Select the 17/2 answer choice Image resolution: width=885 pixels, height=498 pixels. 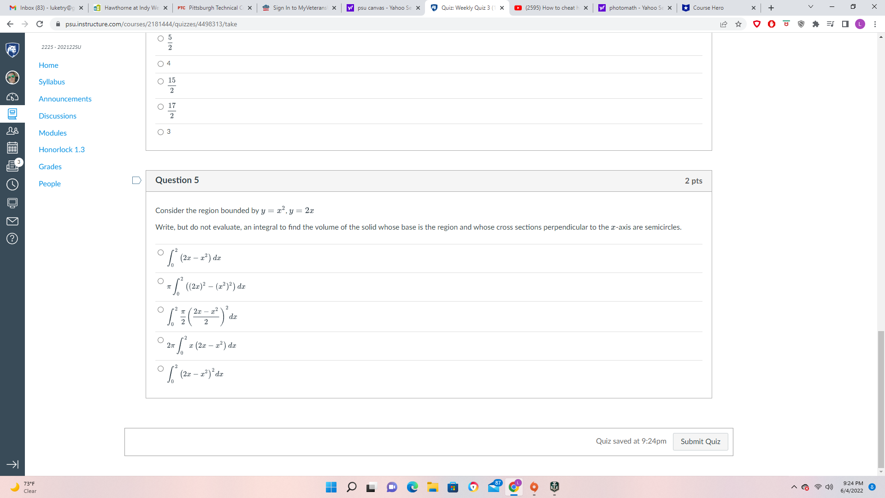[x=160, y=107]
